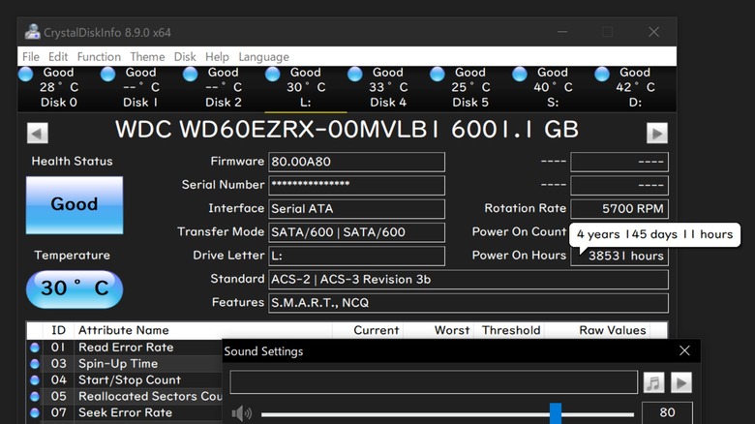The width and height of the screenshot is (755, 424).
Task: Open the Disk menu
Action: (x=185, y=57)
